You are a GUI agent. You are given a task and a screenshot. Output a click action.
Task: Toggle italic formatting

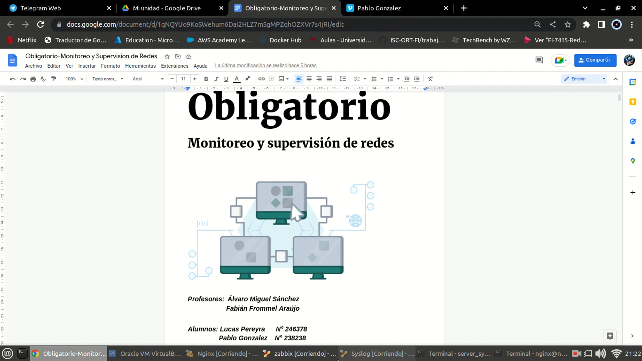pyautogui.click(x=216, y=79)
